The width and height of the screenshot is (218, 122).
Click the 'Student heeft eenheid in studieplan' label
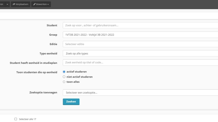tap(33, 63)
